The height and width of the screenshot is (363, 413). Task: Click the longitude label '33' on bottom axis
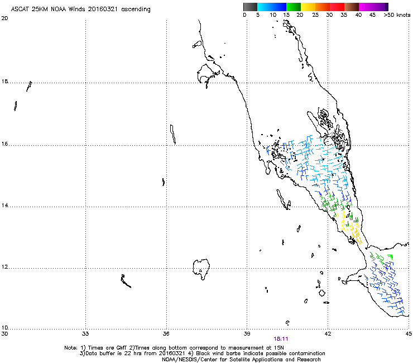85,334
